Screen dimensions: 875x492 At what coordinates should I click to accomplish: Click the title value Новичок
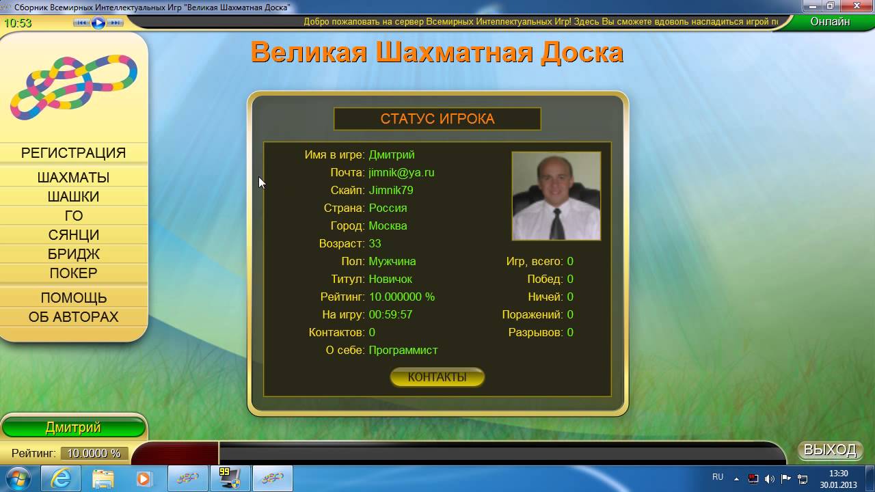(x=390, y=279)
